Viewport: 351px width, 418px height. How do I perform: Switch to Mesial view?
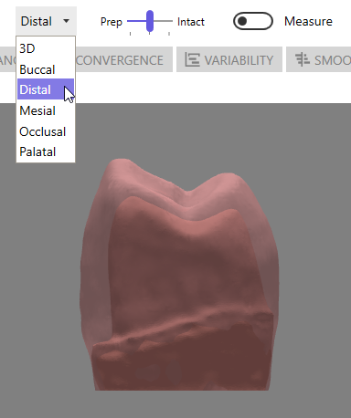pos(46,110)
